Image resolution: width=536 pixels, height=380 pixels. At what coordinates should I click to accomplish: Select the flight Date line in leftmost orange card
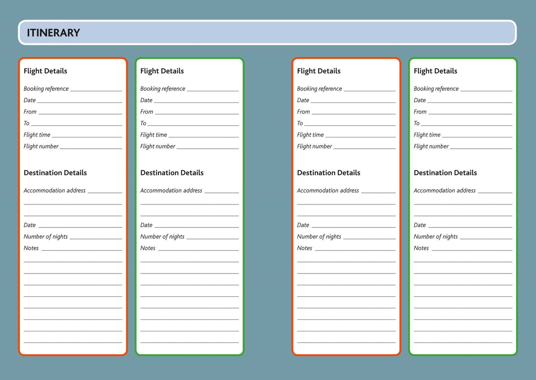(80, 101)
